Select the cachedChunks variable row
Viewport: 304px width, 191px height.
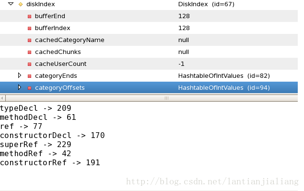149,52
